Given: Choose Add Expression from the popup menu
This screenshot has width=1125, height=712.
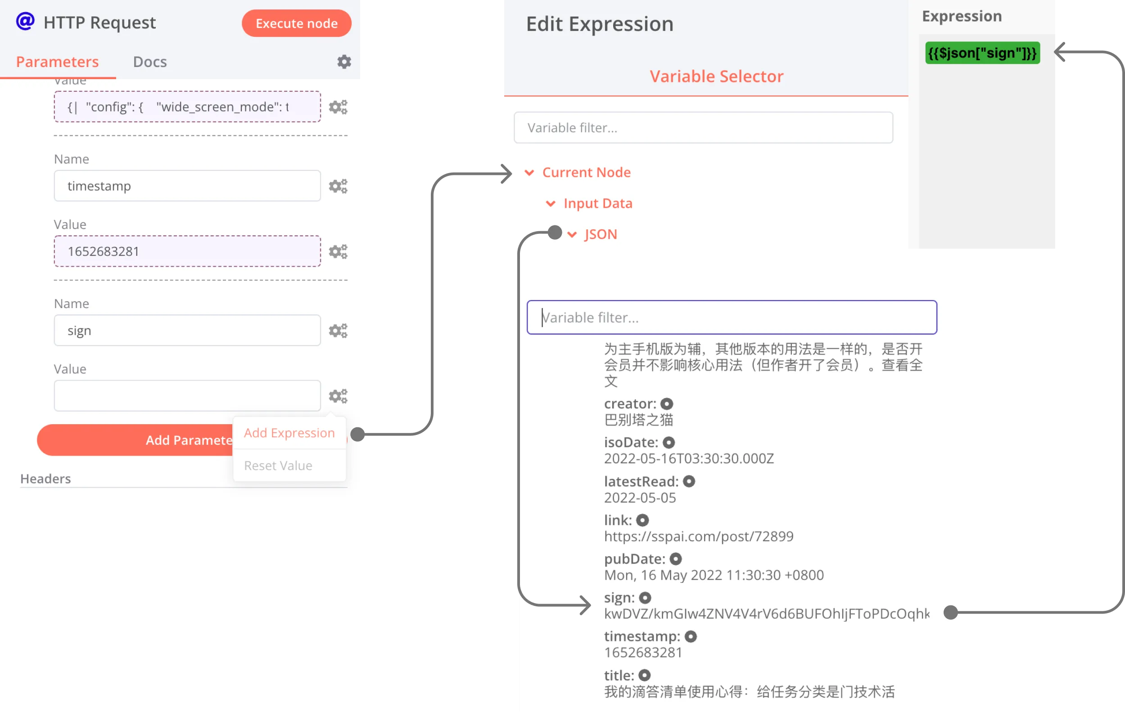Looking at the screenshot, I should 289,433.
